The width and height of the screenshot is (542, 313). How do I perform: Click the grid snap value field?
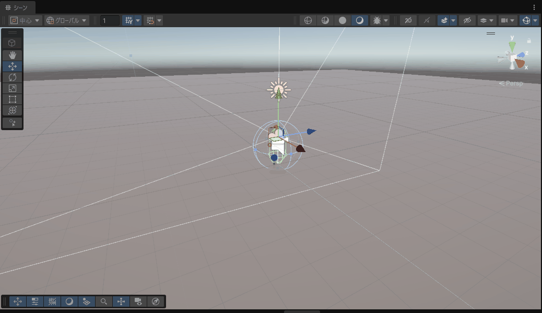tap(110, 20)
